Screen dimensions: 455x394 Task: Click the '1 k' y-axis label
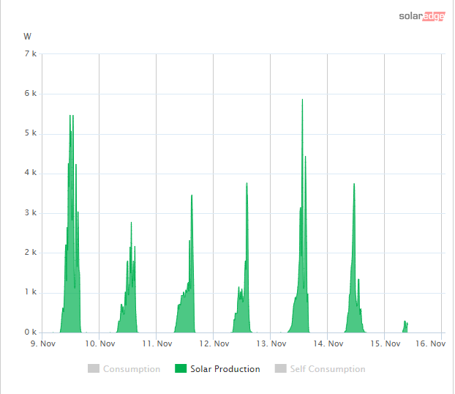tap(31, 292)
